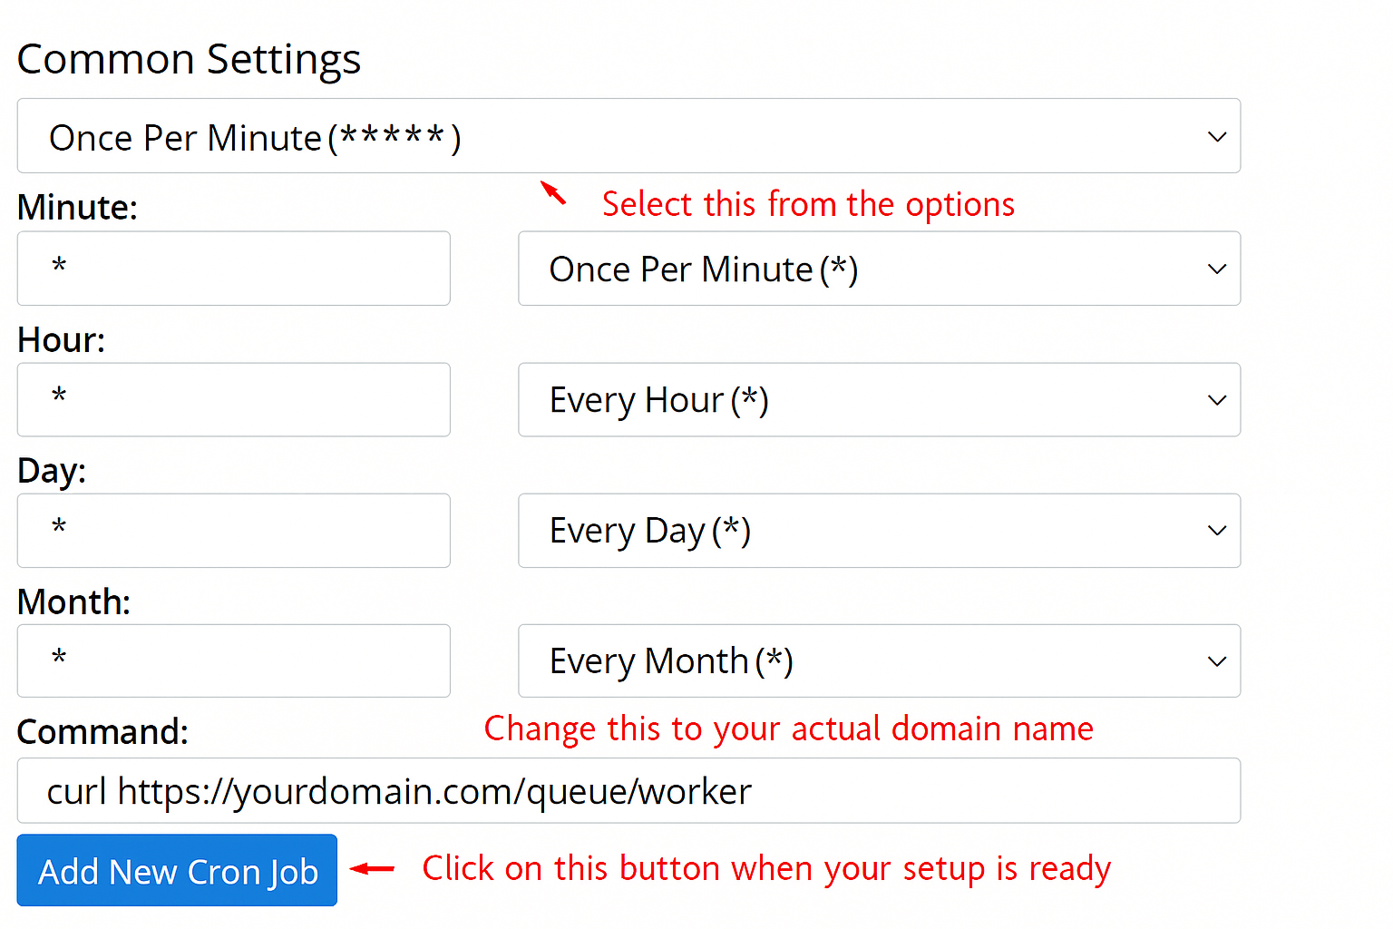Open the Every Month (*) dropdown
The image size is (1393, 929).
coord(878,661)
